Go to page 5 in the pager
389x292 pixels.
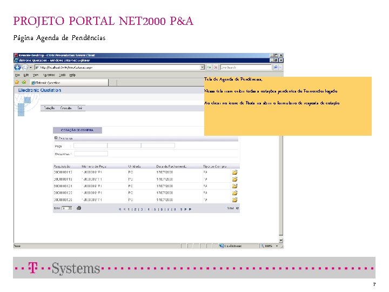(155, 209)
